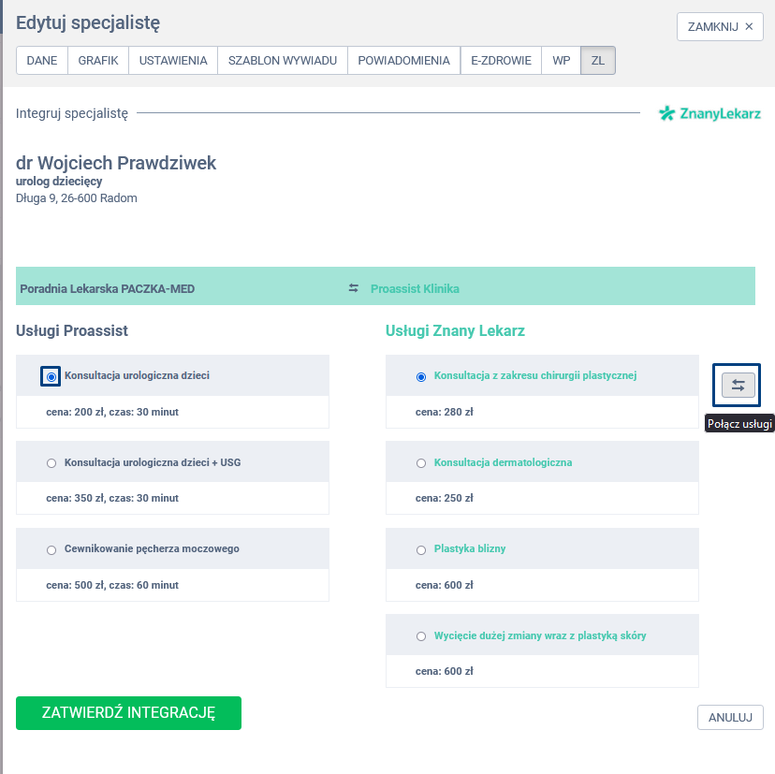
Task: Open the DANE tab
Action: click(42, 61)
